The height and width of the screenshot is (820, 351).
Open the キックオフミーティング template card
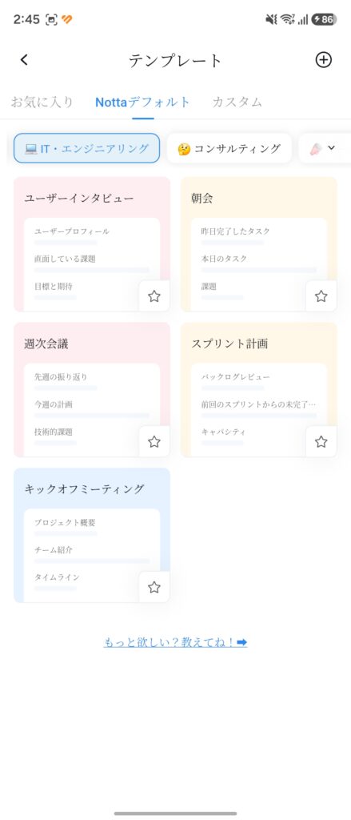coord(92,535)
